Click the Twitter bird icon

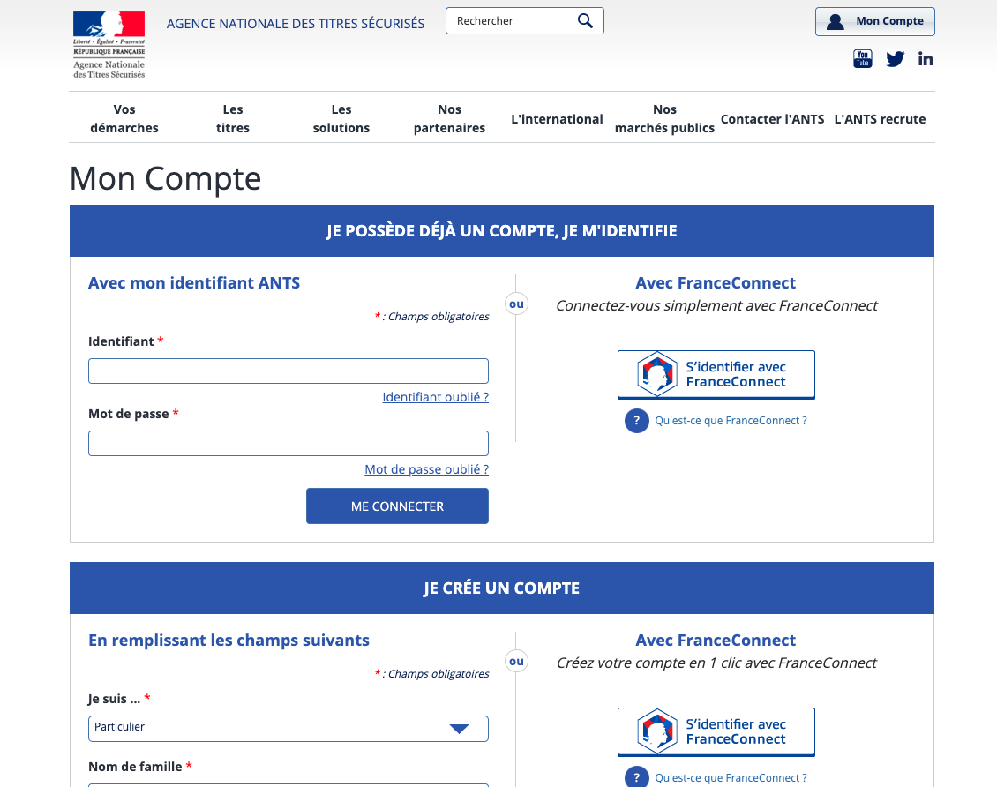point(895,58)
